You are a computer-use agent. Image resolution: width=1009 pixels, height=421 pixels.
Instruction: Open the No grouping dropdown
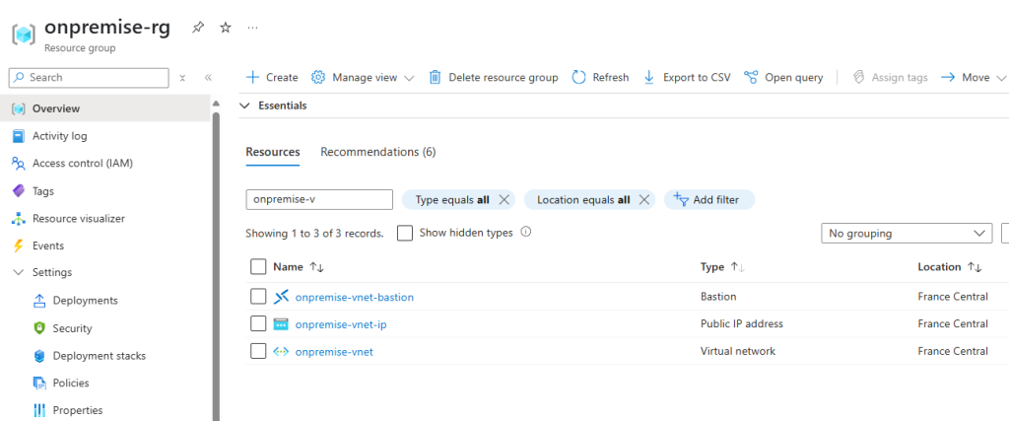coord(907,233)
